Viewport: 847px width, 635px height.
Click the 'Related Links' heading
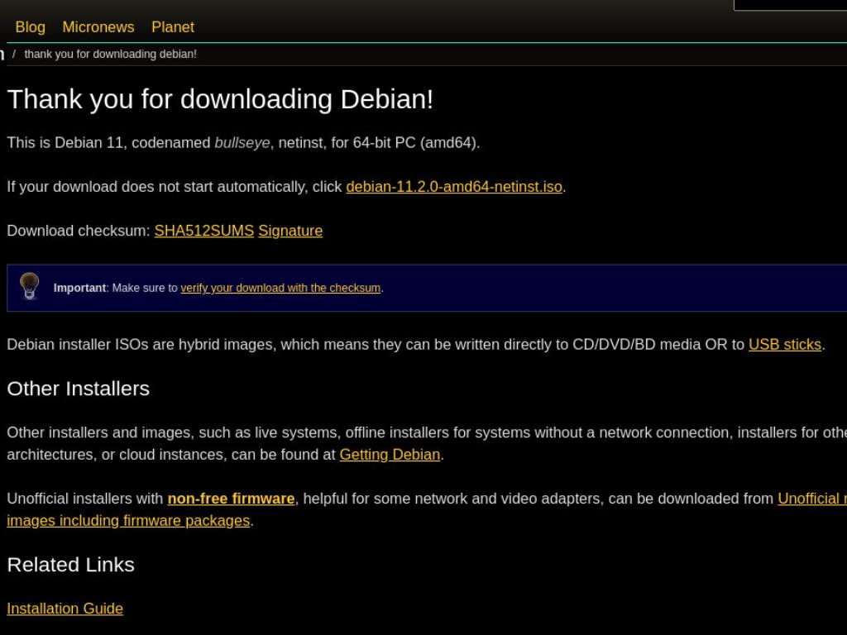(71, 565)
